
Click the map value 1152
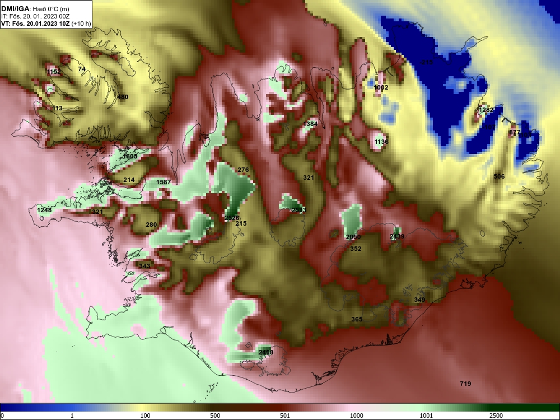54,72
